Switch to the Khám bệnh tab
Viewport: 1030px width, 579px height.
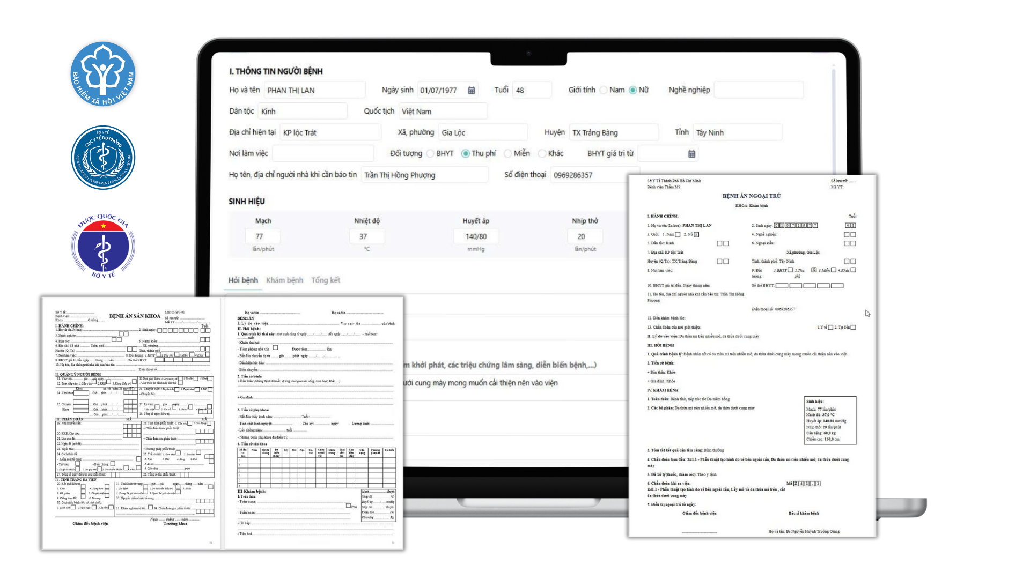[x=284, y=280]
